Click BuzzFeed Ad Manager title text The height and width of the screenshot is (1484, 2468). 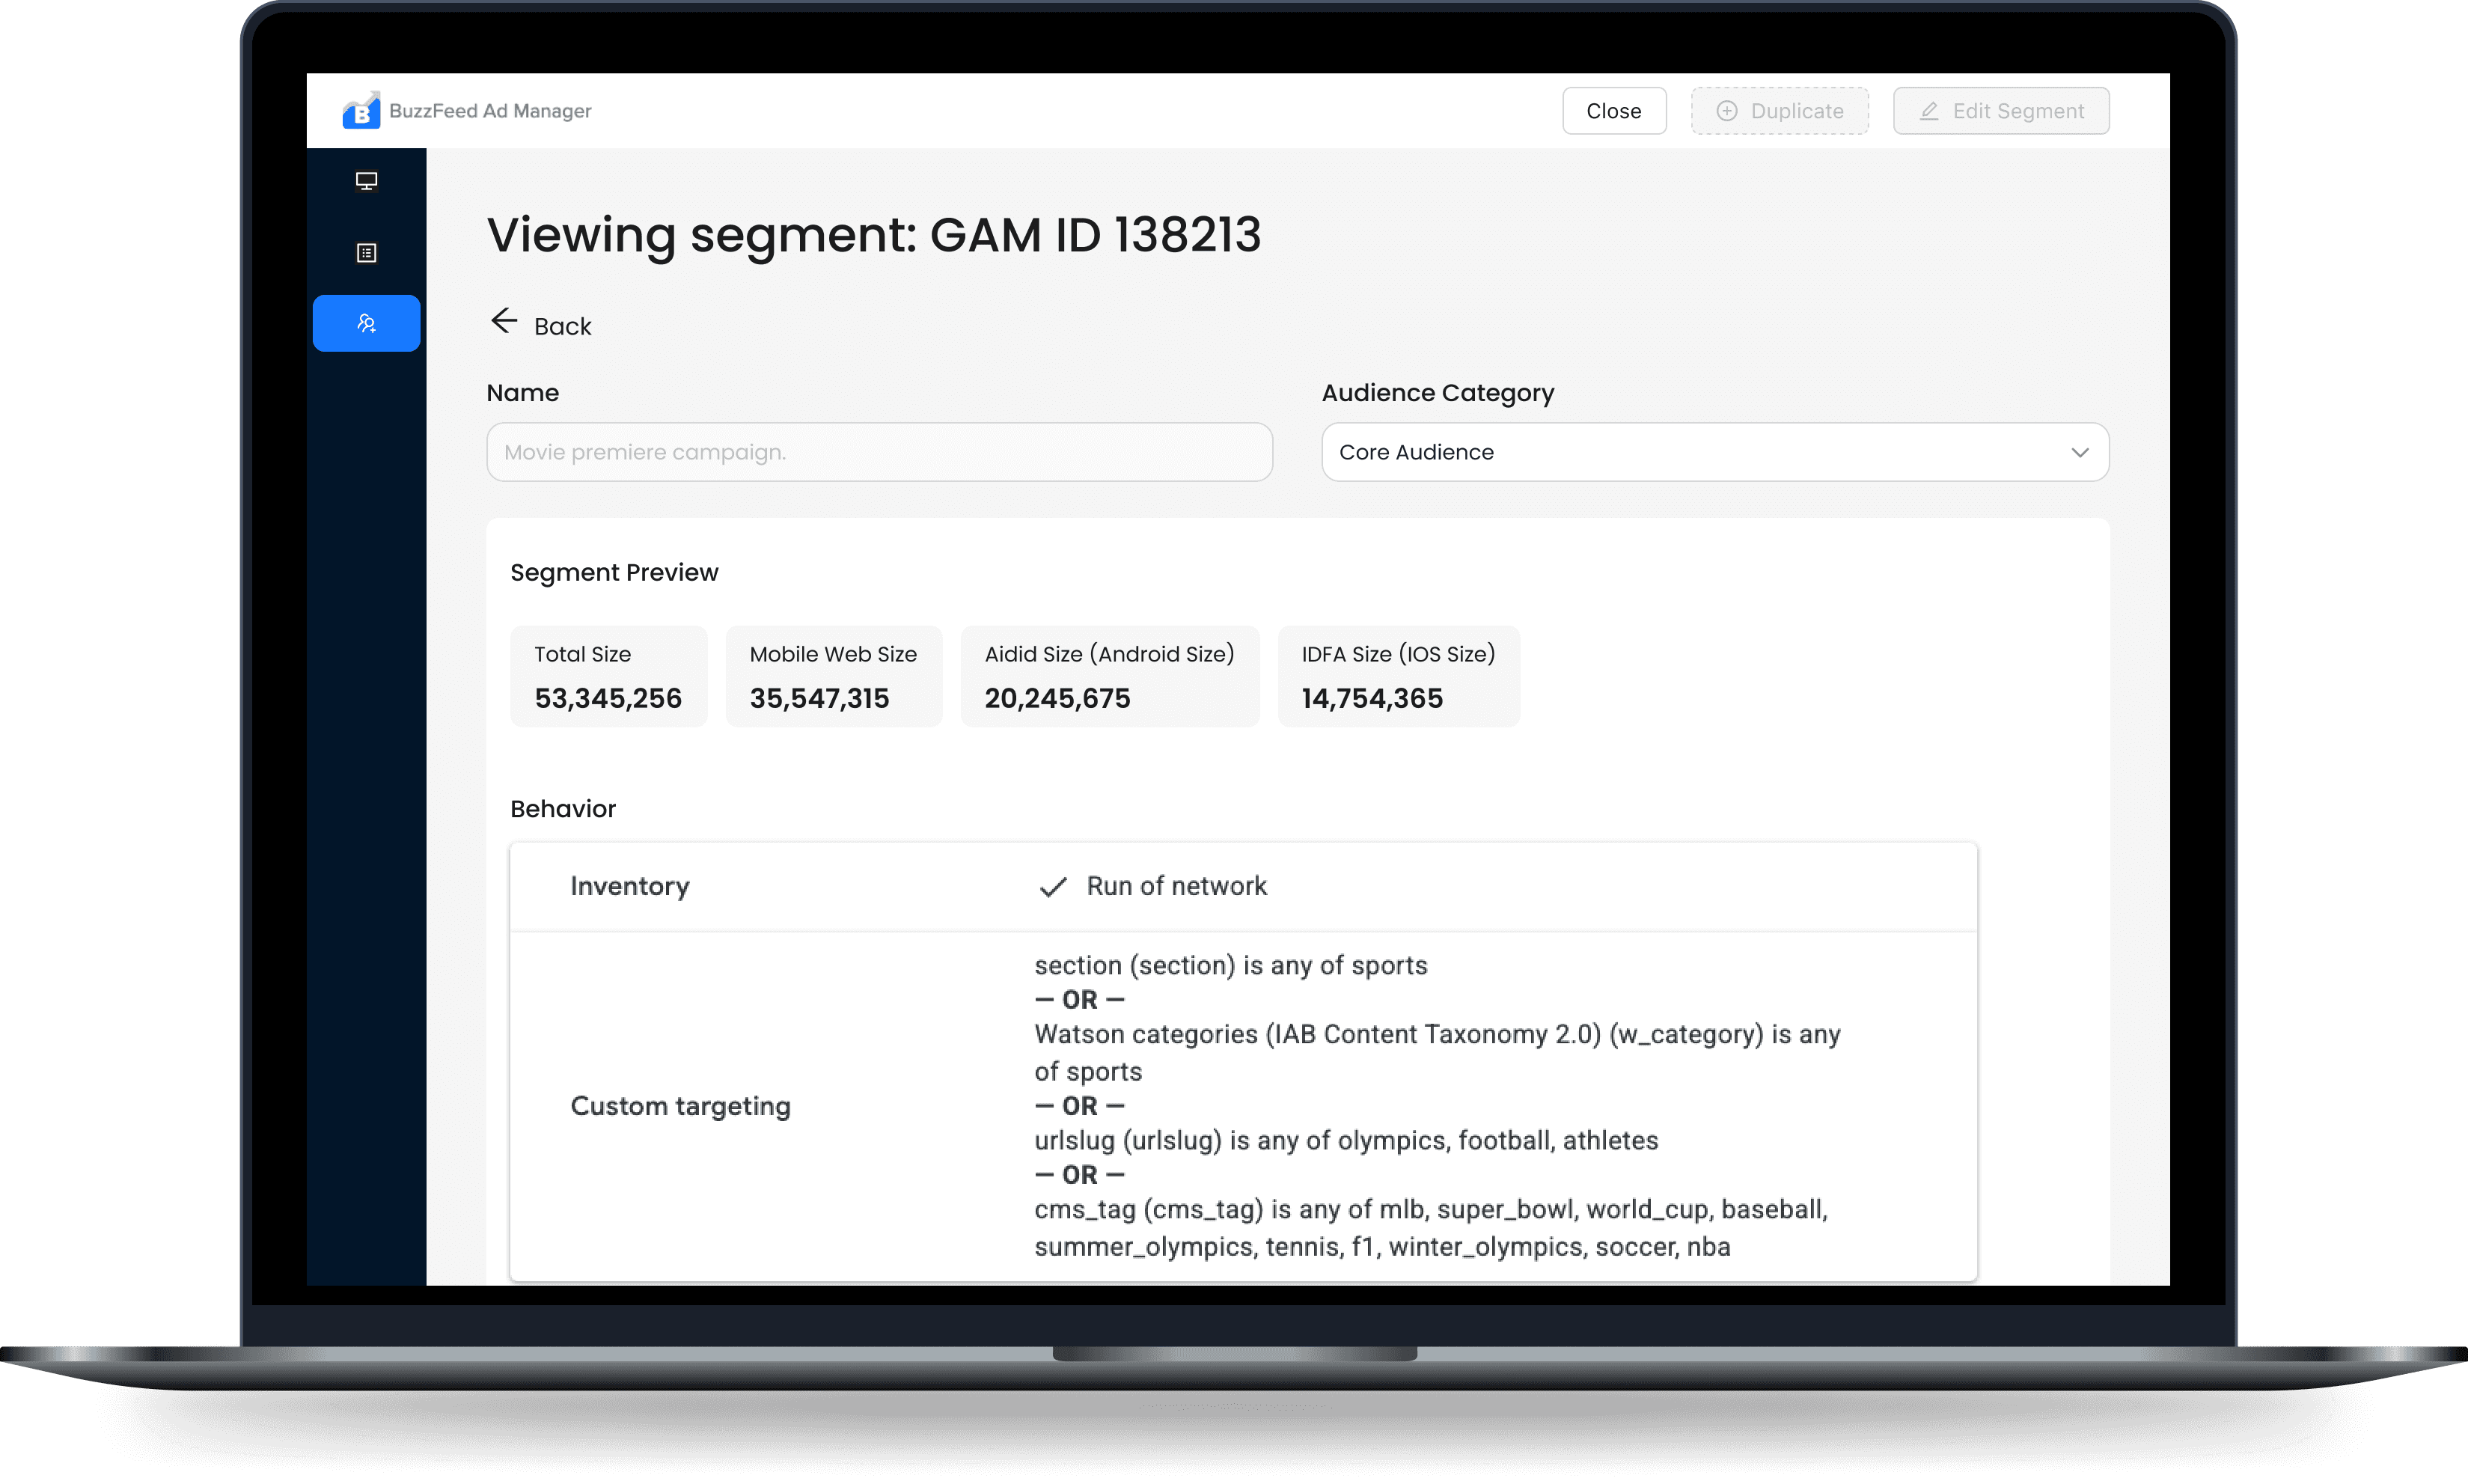tap(490, 111)
